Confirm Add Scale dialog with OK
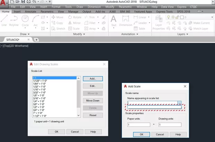 [x=141, y=134]
